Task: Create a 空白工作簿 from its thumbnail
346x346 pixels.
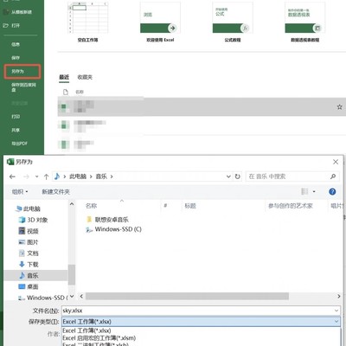Action: [x=88, y=18]
